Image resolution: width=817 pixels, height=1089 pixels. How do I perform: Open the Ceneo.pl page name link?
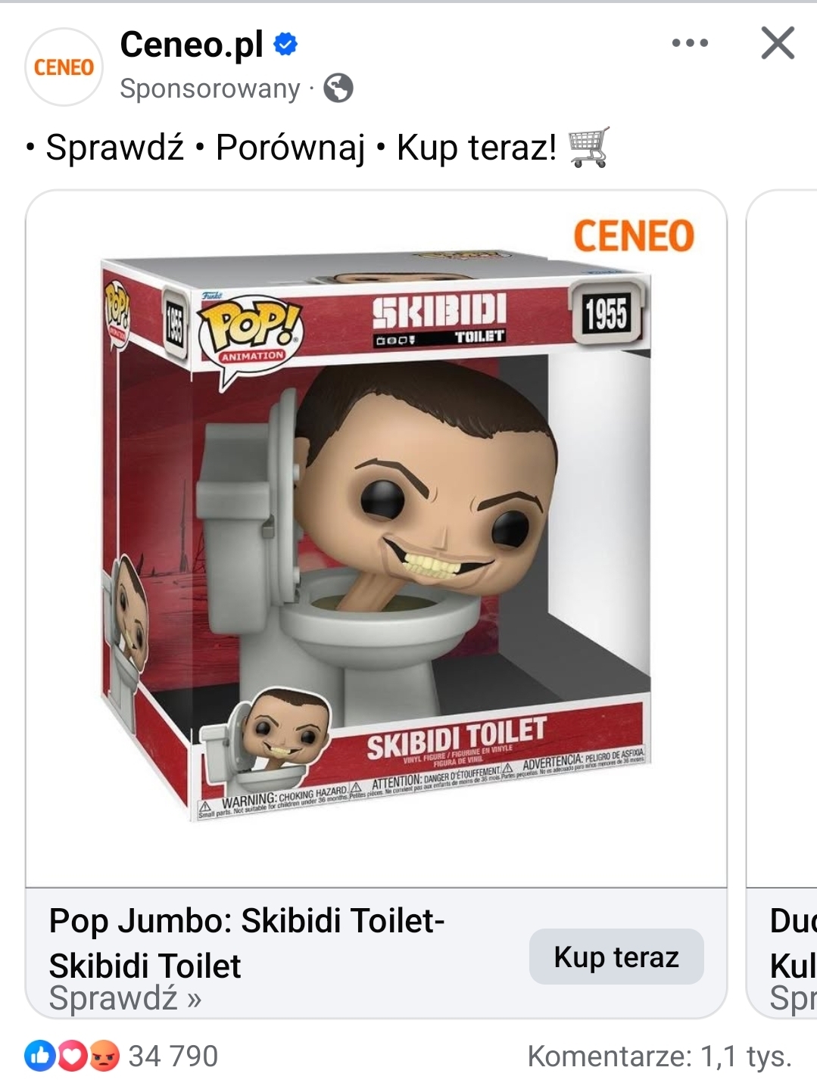[192, 45]
